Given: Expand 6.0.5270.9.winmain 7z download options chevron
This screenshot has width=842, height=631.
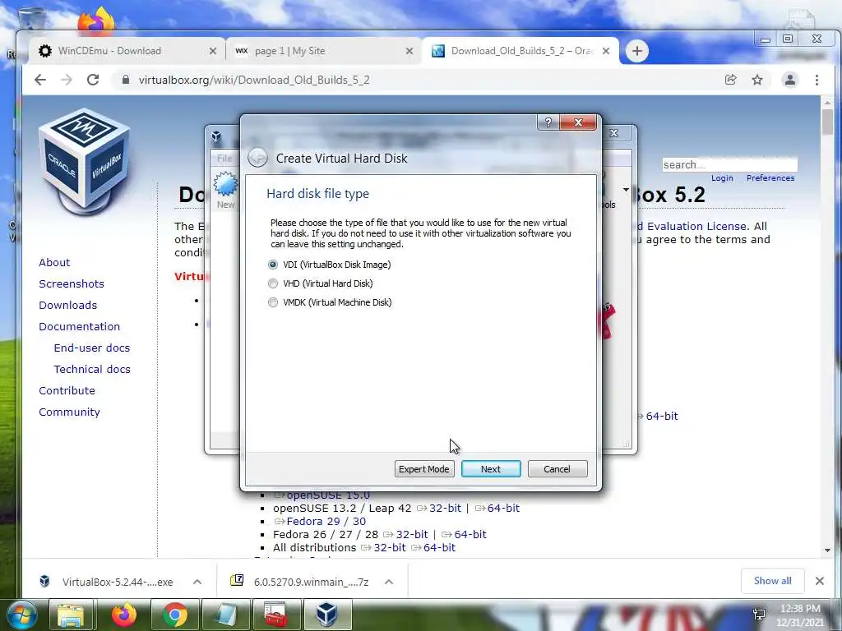Looking at the screenshot, I should pos(389,582).
